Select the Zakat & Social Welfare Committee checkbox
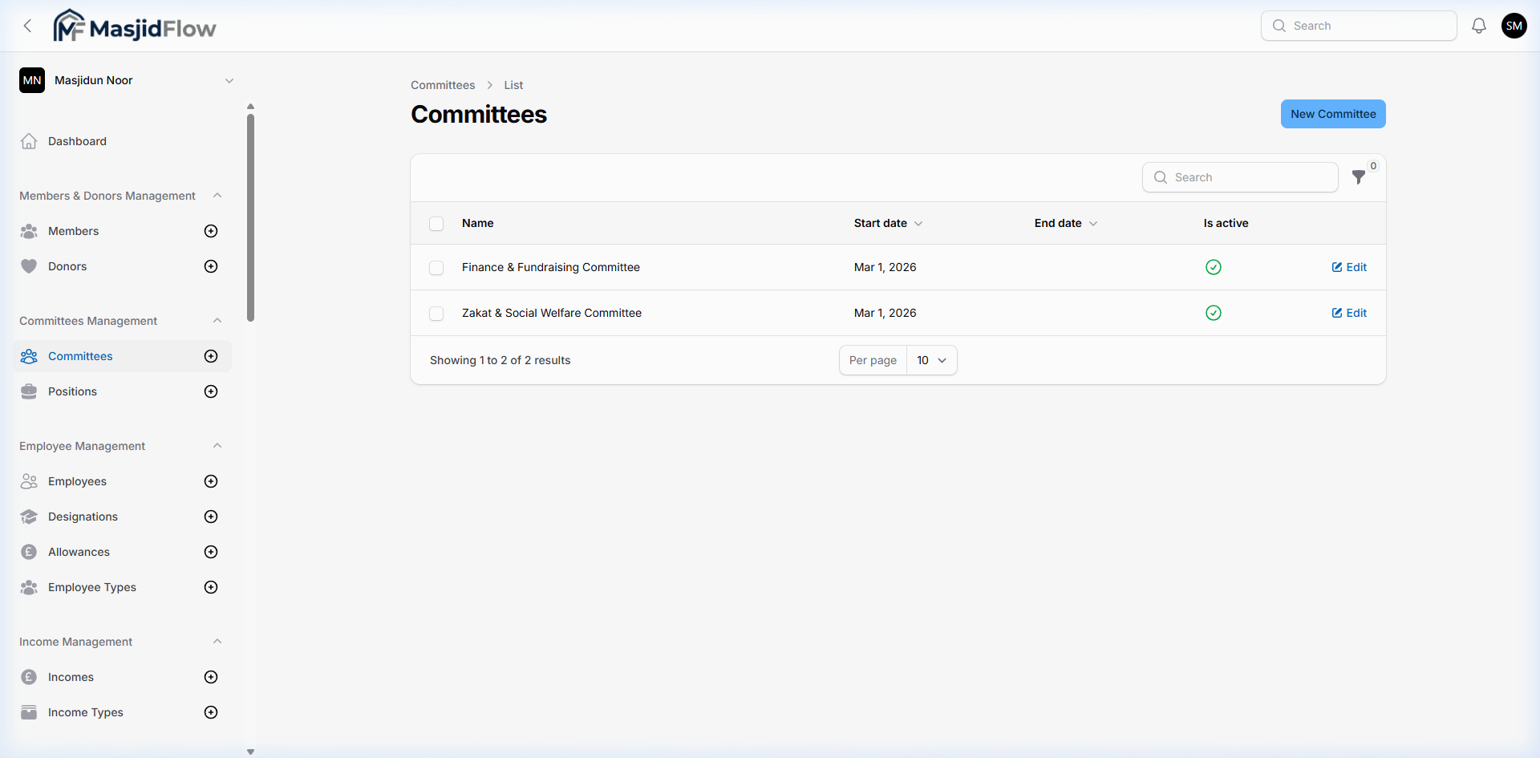The image size is (1540, 758). 436,313
